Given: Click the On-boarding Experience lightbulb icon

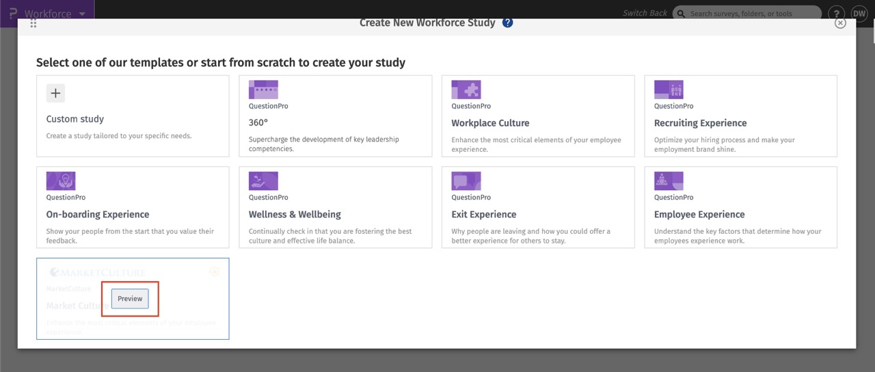Looking at the screenshot, I should pos(61,181).
